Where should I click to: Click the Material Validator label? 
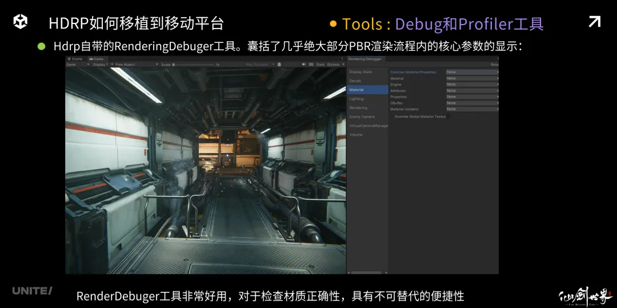[x=404, y=109]
